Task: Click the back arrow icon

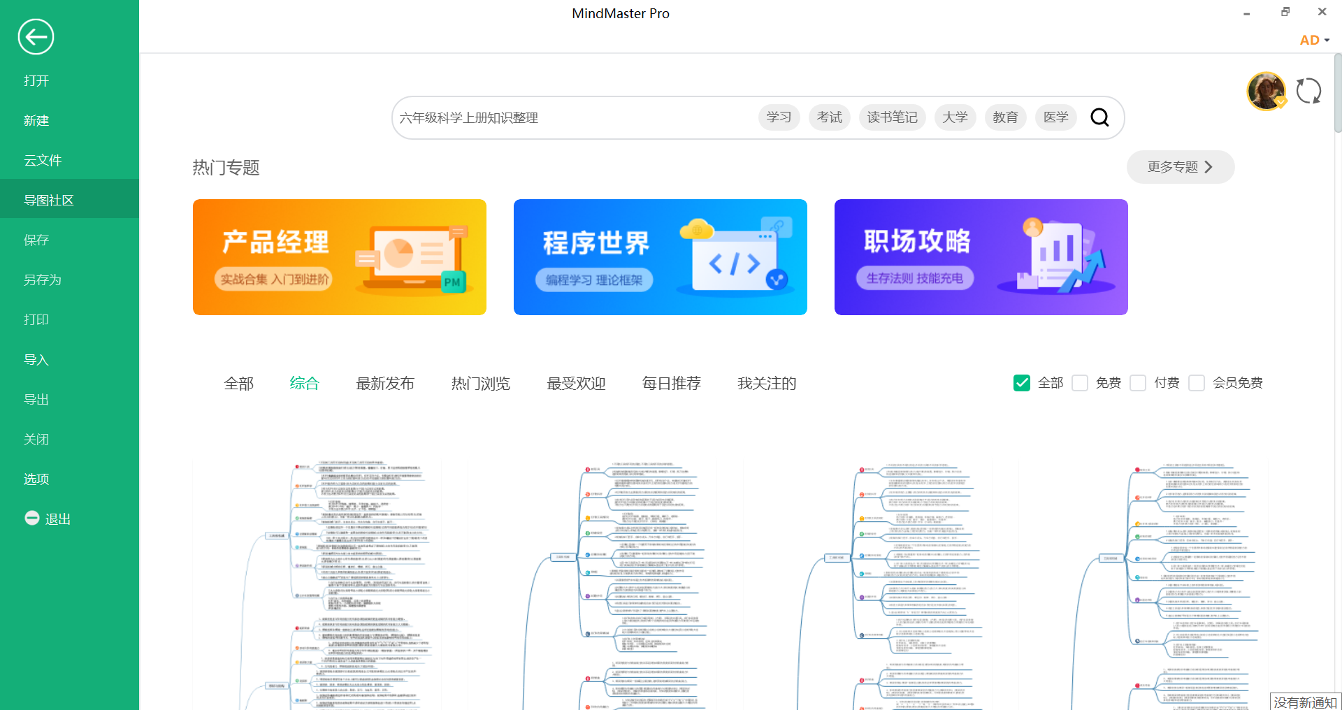Action: [x=36, y=37]
